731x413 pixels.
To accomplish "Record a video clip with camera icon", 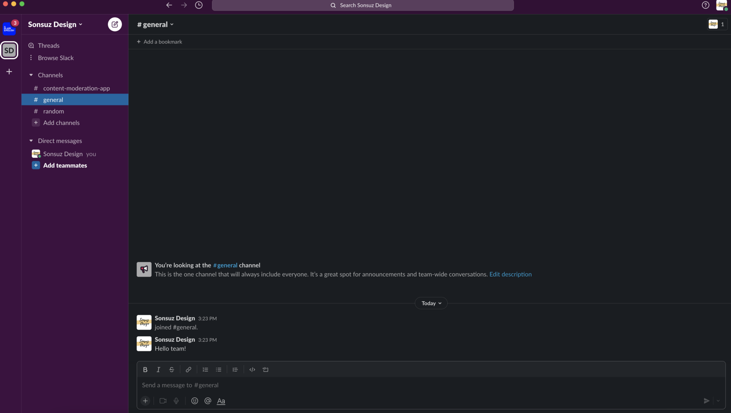I will [163, 401].
